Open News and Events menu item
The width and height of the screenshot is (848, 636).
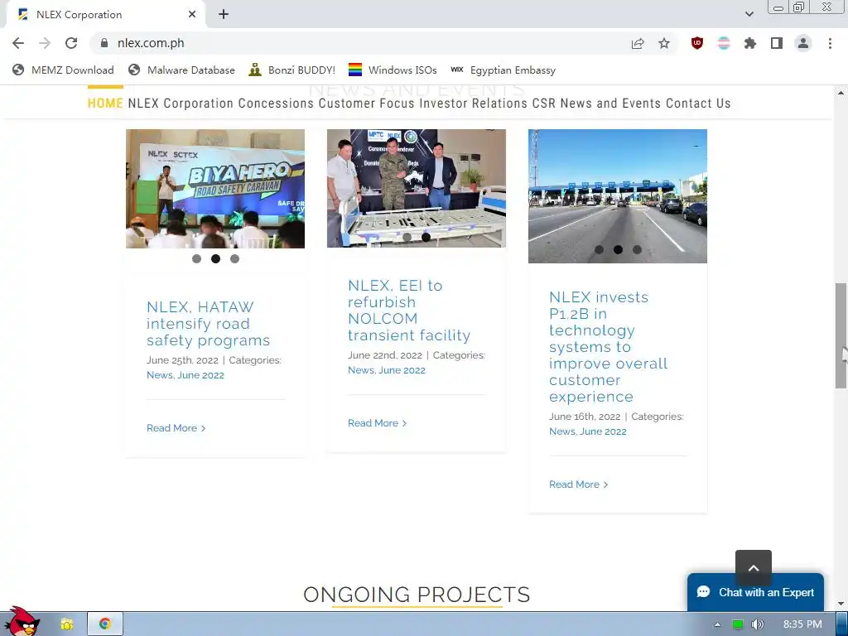pyautogui.click(x=610, y=103)
